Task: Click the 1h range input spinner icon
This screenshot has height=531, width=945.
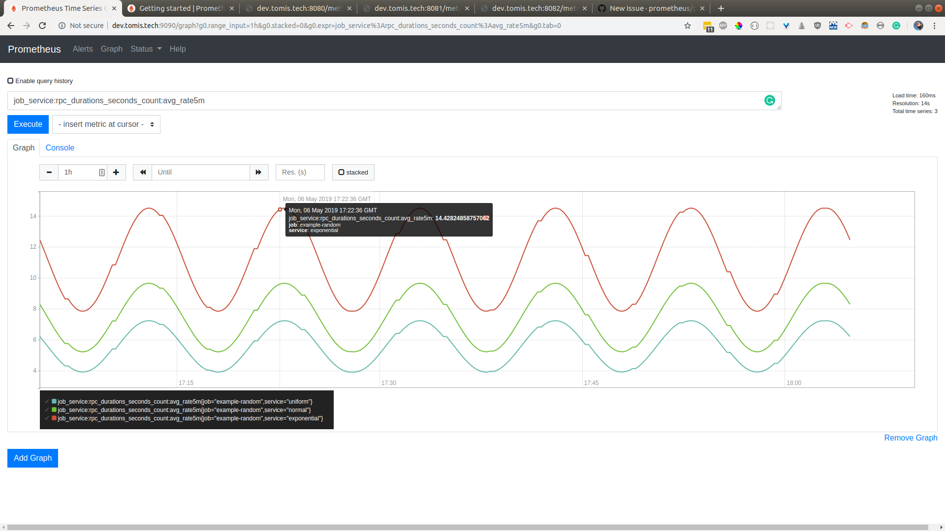Action: click(102, 173)
